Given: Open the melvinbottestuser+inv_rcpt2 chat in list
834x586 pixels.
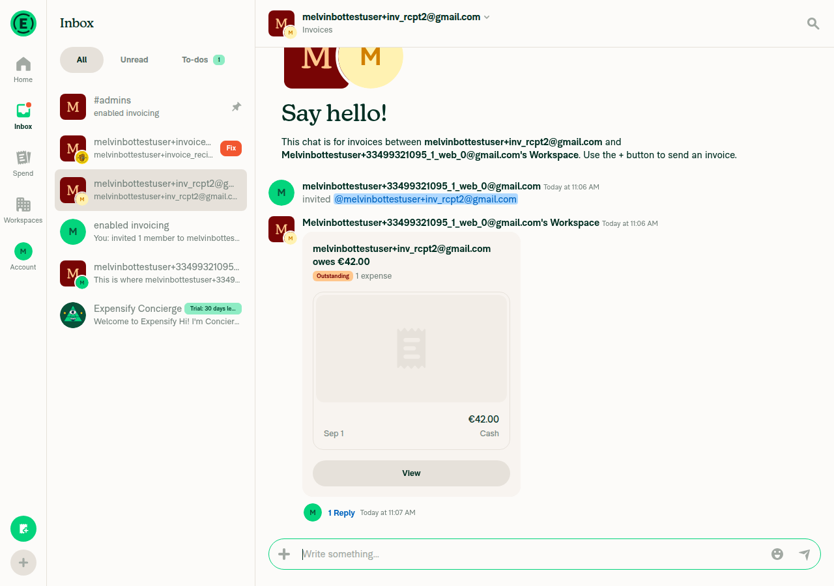Looking at the screenshot, I should [151, 190].
